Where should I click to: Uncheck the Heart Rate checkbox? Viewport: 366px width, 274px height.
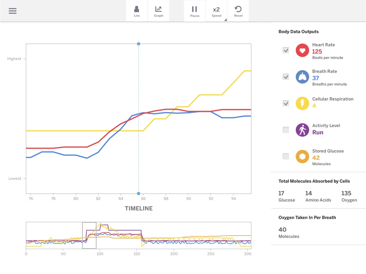pyautogui.click(x=286, y=50)
